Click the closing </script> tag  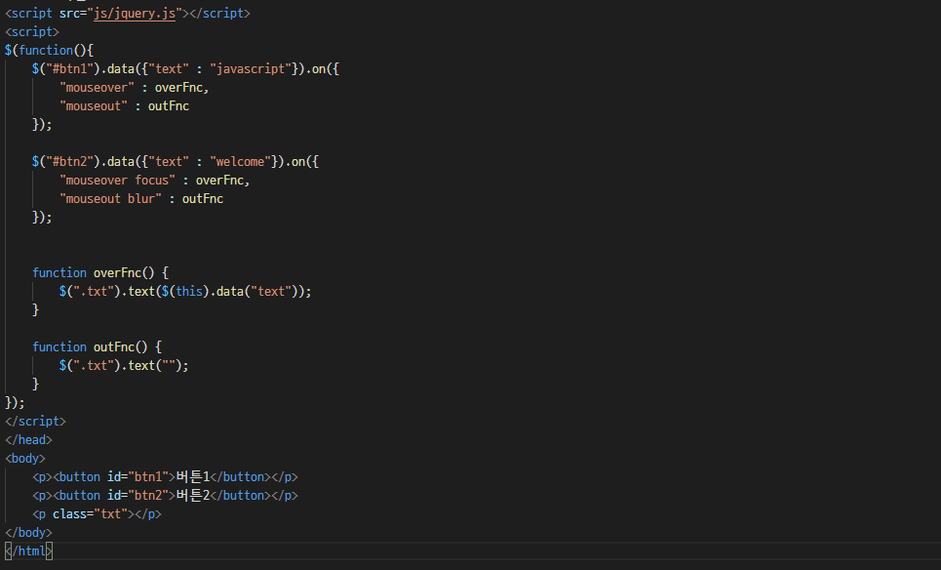35,422
